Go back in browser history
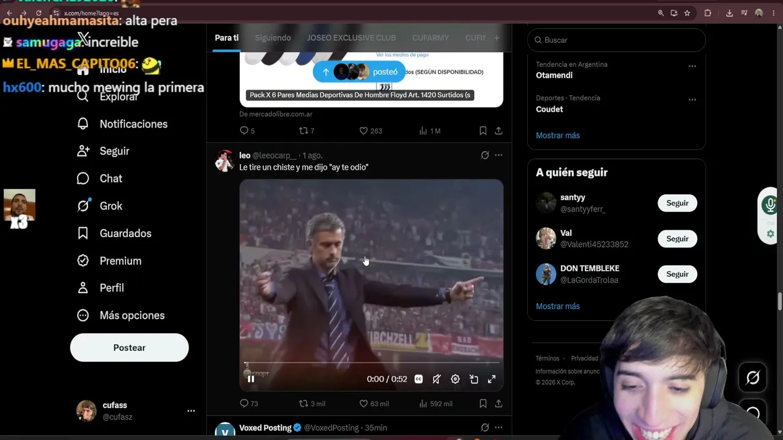Screen dimensions: 783x440 9,13
